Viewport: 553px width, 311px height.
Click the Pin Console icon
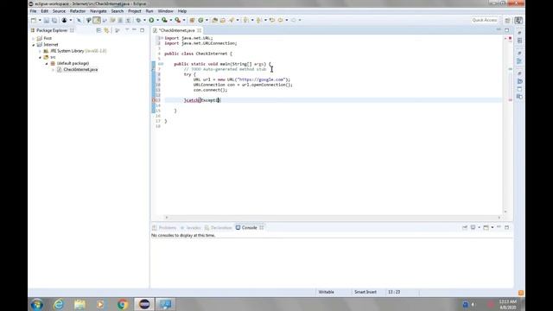click(x=465, y=227)
